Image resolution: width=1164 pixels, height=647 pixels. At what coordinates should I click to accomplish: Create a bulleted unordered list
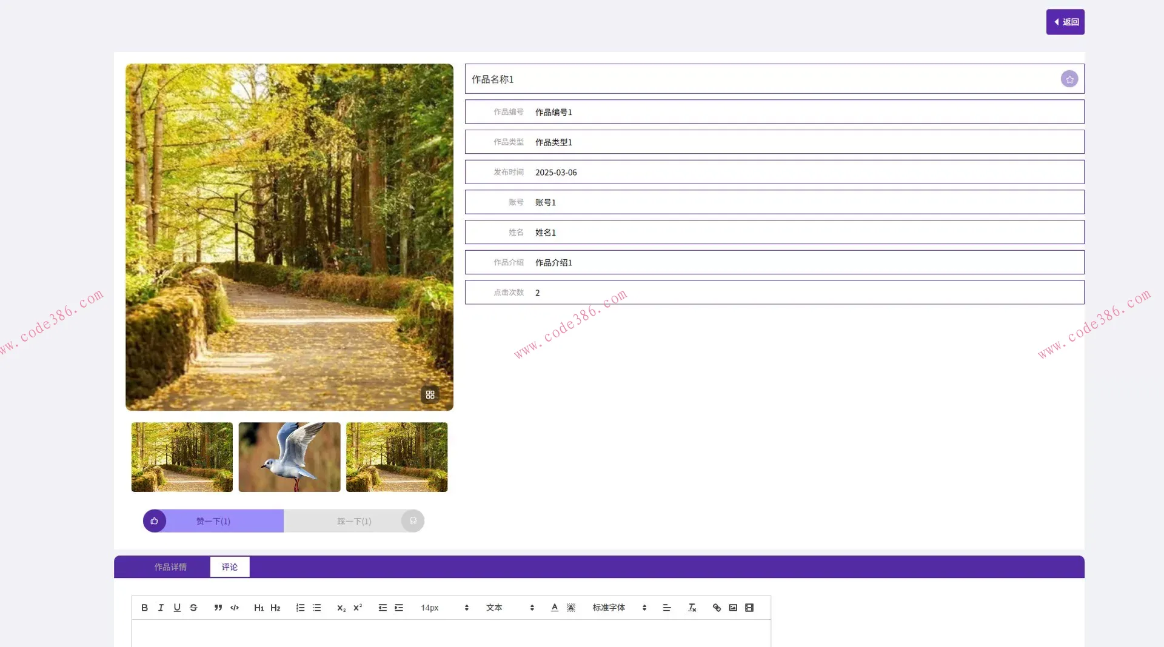pos(316,608)
